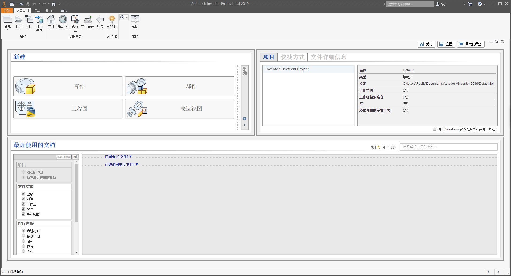Viewport: 511px width, 276px height.
Task: Click the 登录 (Sign In) user icon
Action: [438, 4]
